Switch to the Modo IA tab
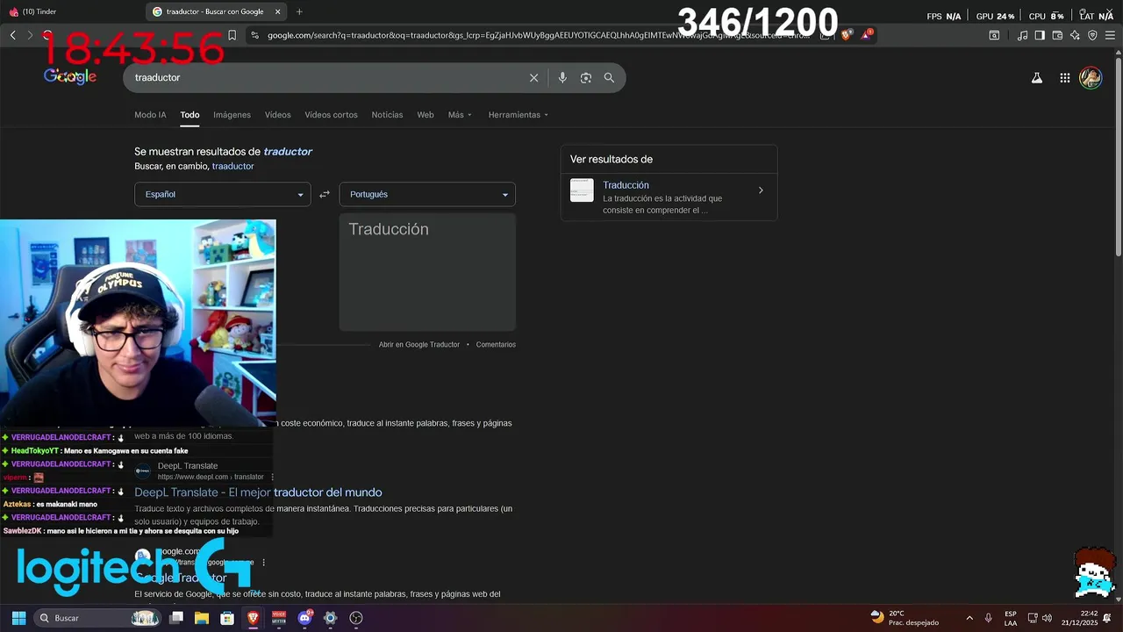 click(x=150, y=115)
